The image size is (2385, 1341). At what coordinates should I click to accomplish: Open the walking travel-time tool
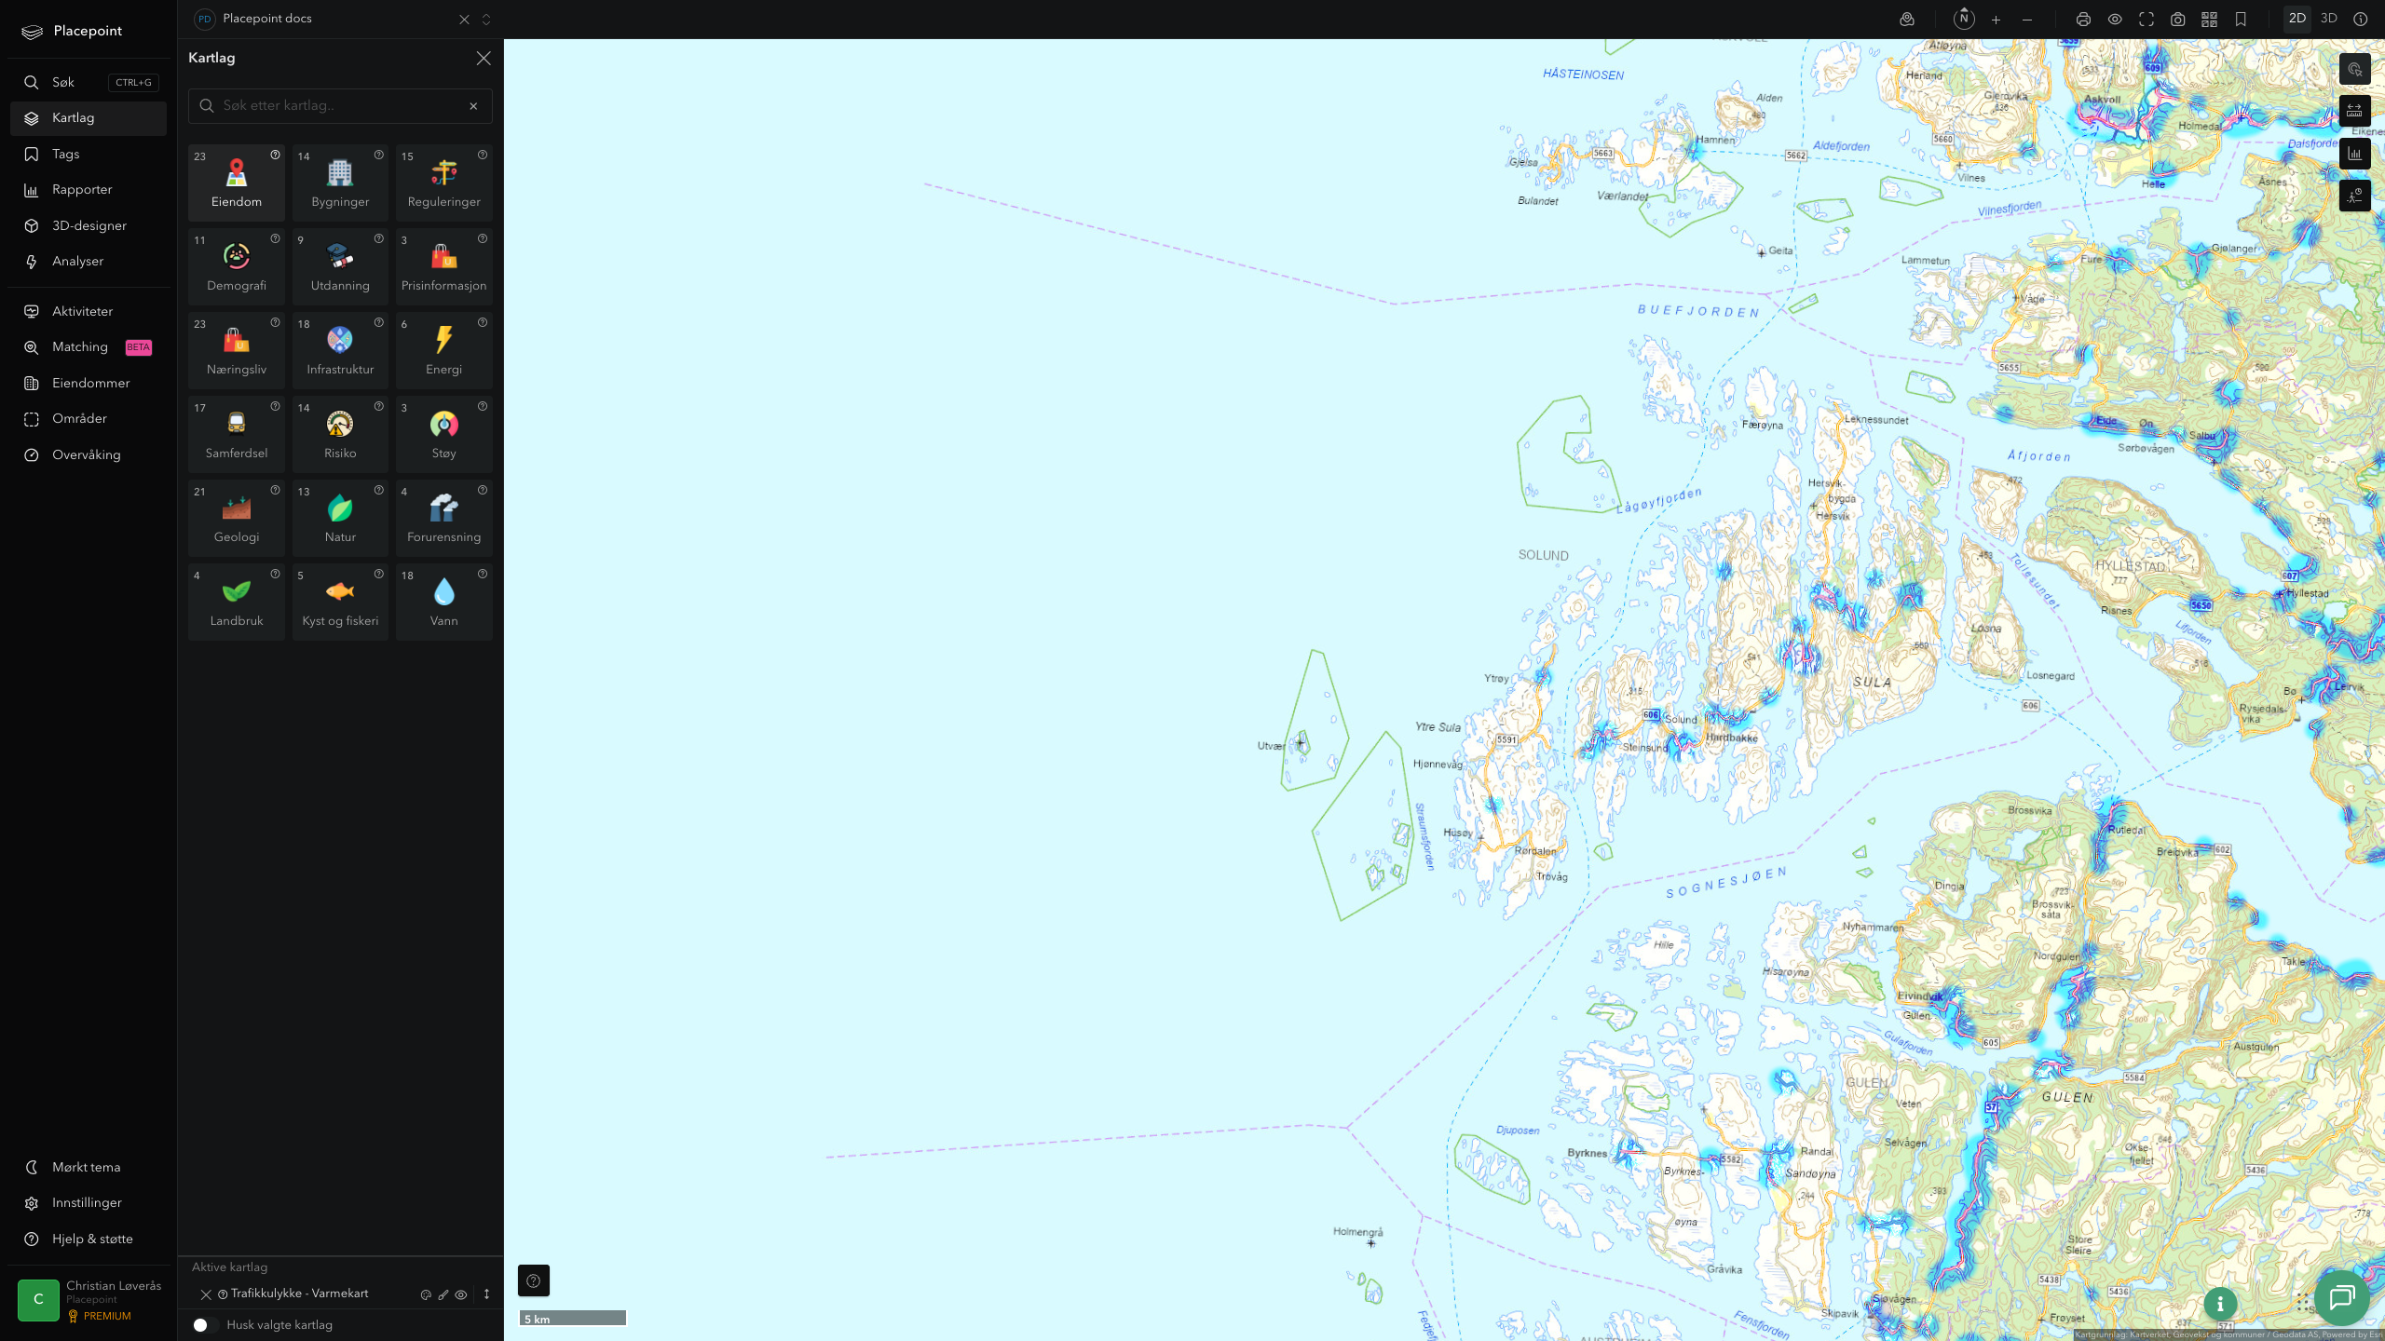pyautogui.click(x=2354, y=196)
